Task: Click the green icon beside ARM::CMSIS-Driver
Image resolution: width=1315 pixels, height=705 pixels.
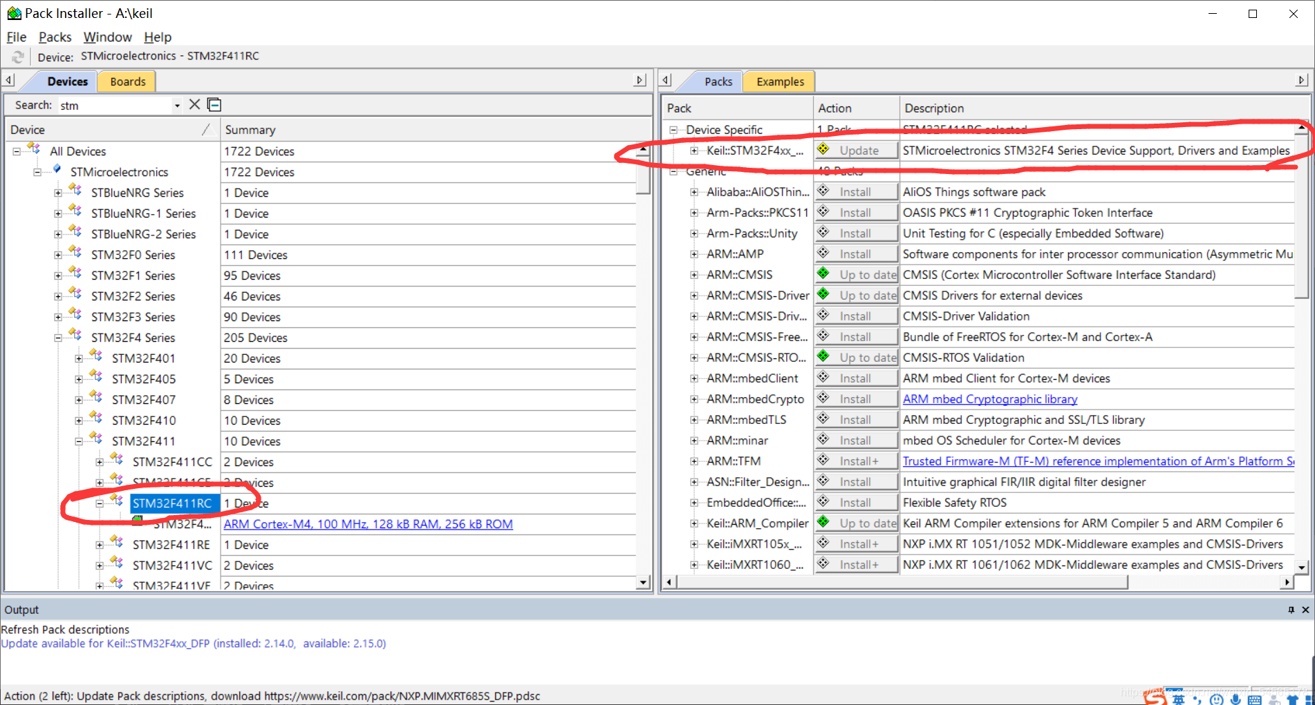Action: click(823, 294)
